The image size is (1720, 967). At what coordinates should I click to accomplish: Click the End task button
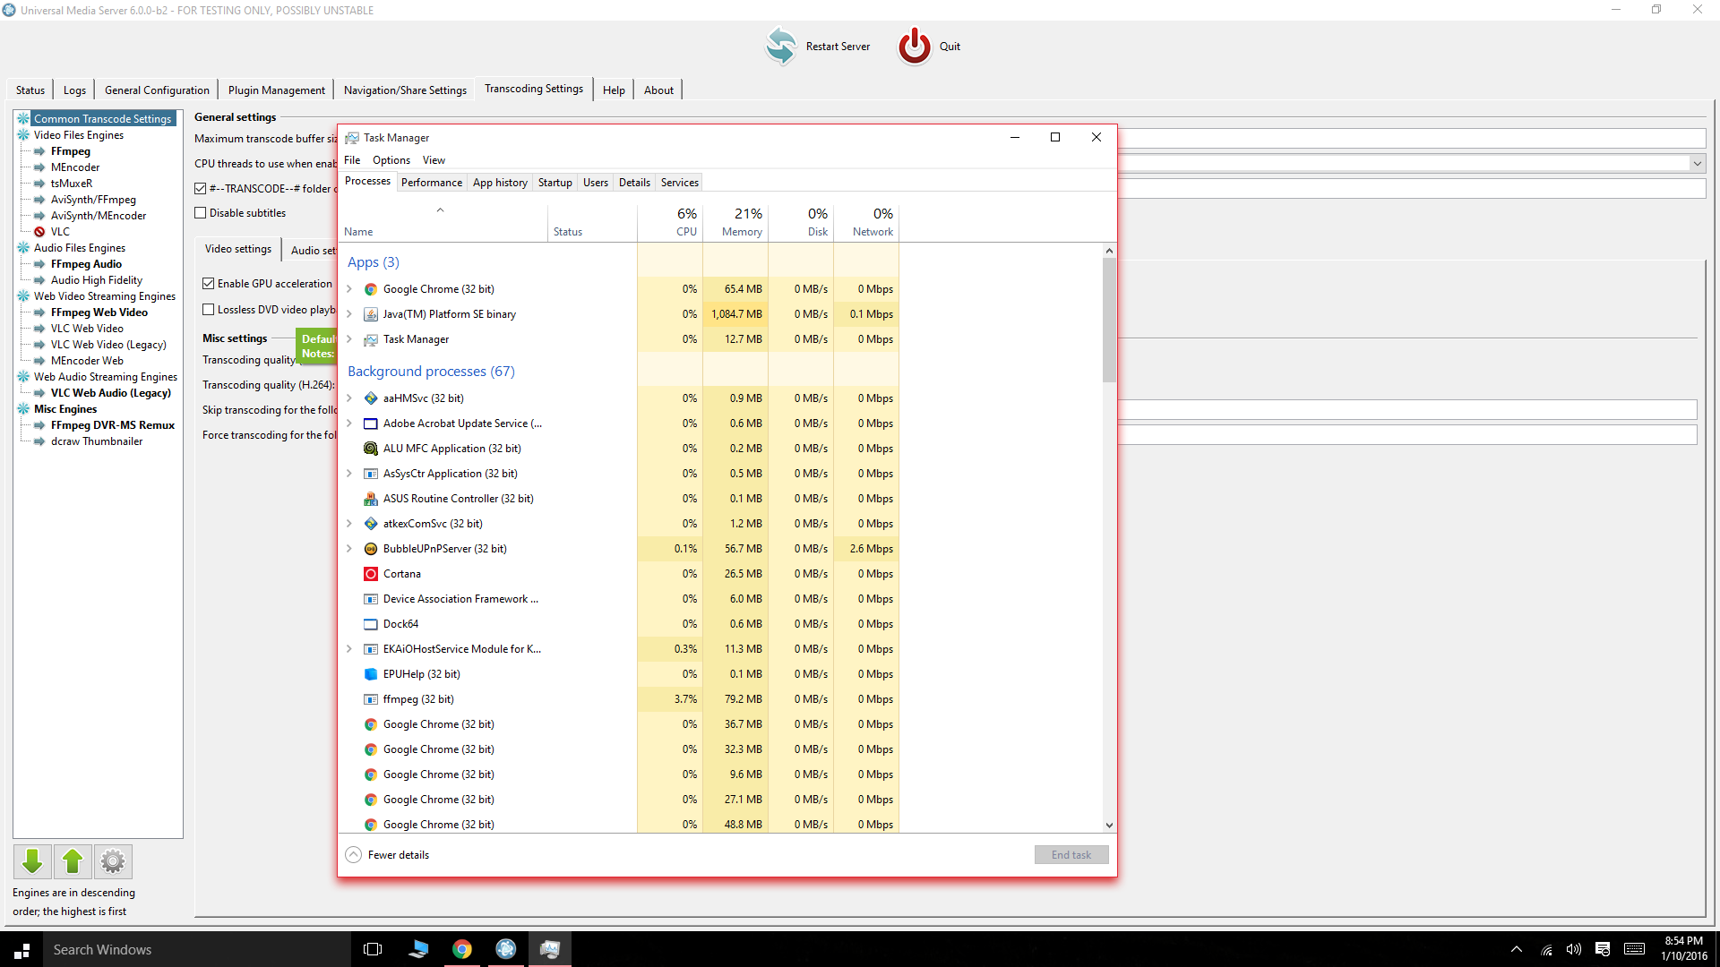point(1071,855)
